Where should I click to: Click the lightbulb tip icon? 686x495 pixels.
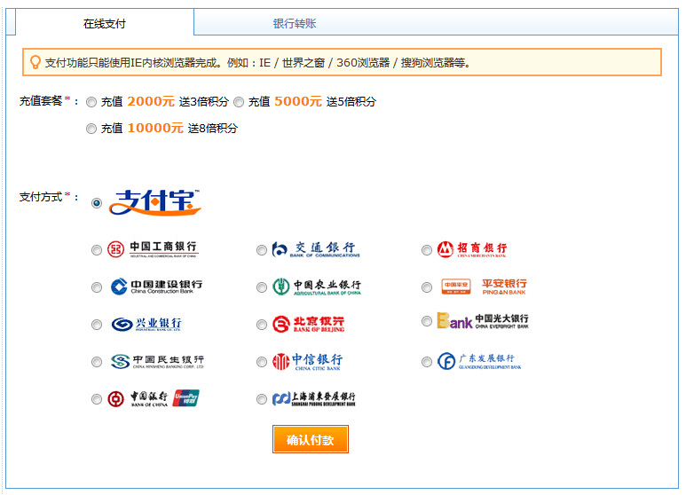(x=35, y=62)
